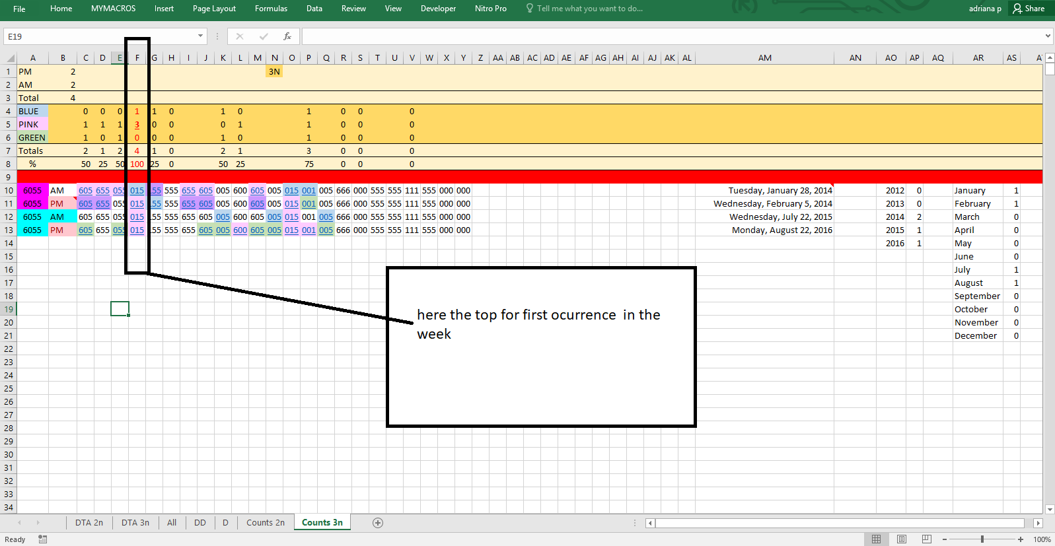Select the December month cell

click(x=978, y=335)
